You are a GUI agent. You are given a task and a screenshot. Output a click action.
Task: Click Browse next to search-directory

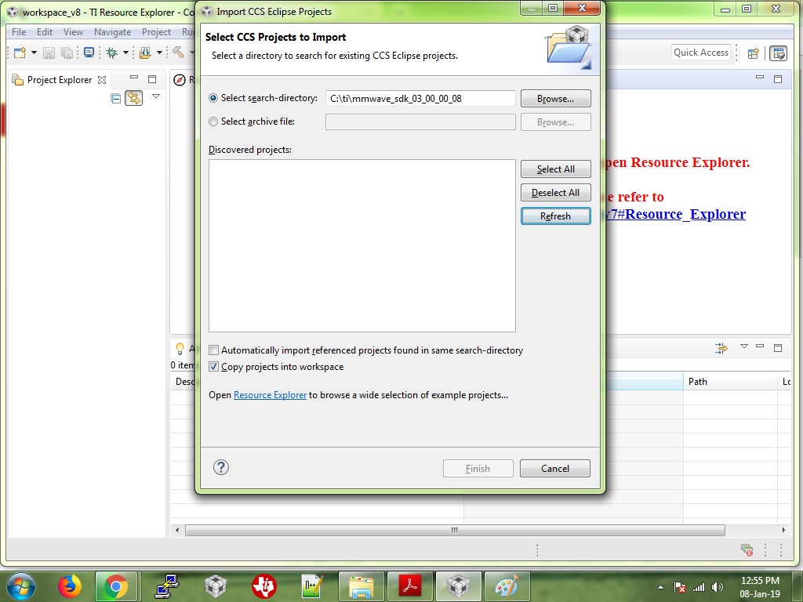pos(556,99)
